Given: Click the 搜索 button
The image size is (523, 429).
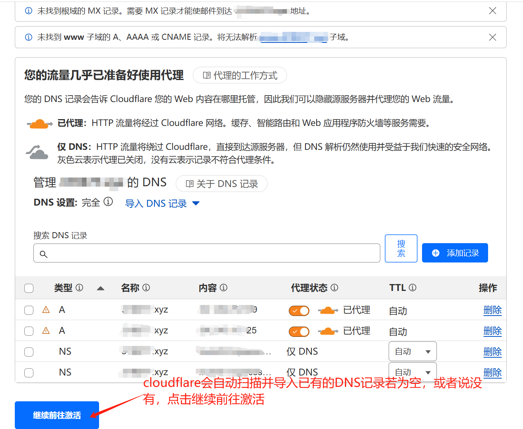Looking at the screenshot, I should pyautogui.click(x=401, y=248).
